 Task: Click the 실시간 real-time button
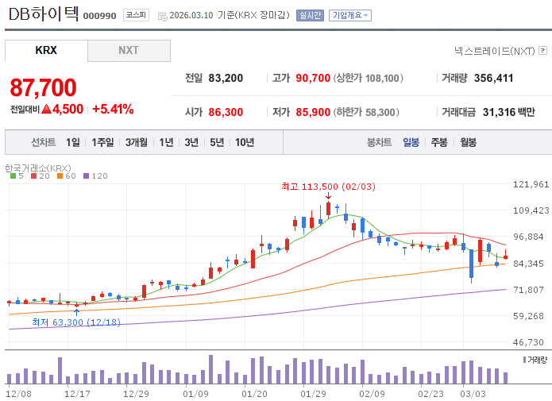pos(310,16)
